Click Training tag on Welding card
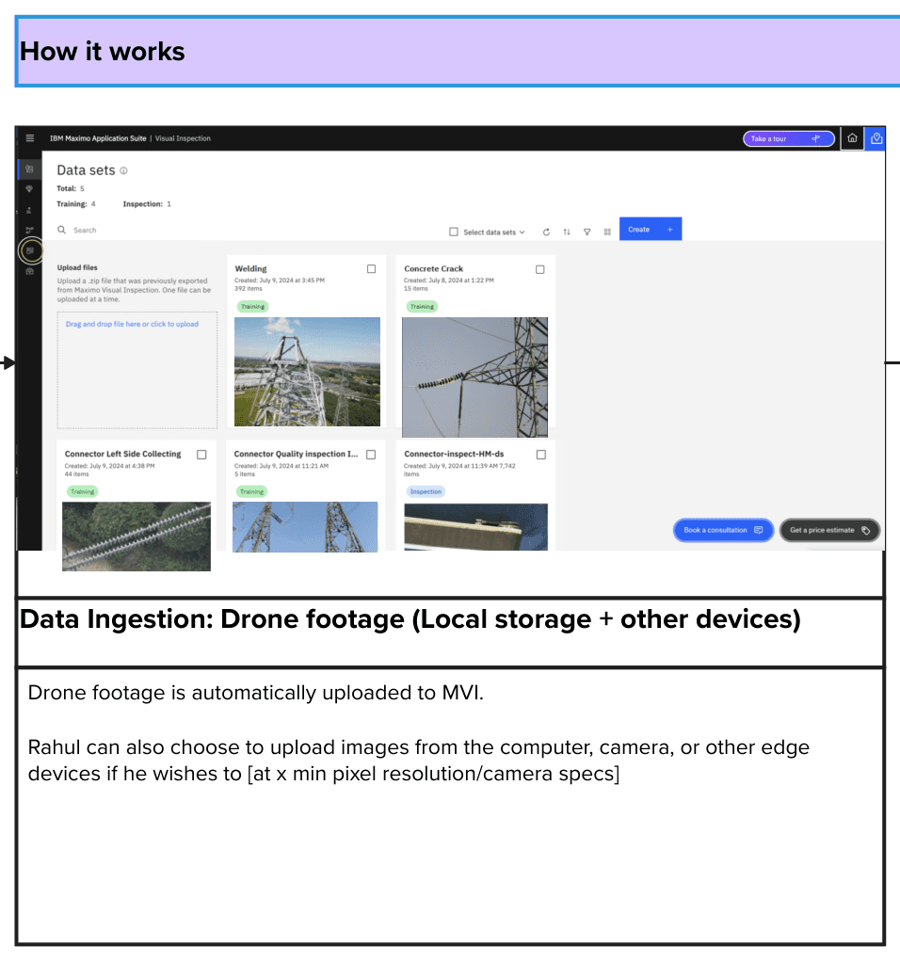The width and height of the screenshot is (900, 962). 252,306
